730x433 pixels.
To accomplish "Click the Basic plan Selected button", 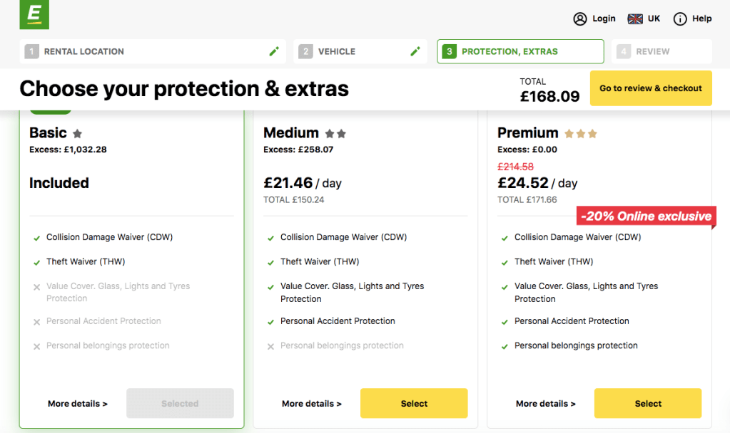I will pos(180,403).
